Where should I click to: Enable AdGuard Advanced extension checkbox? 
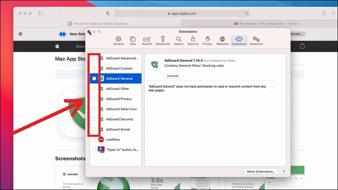(x=94, y=58)
